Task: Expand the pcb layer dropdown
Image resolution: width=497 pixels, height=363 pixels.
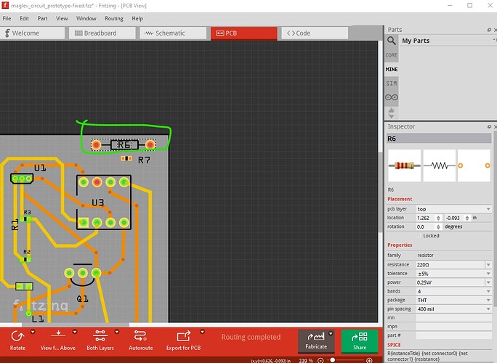Action: (488, 209)
